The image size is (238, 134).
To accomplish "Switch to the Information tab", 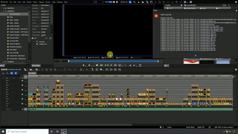I will [x=36, y=66].
